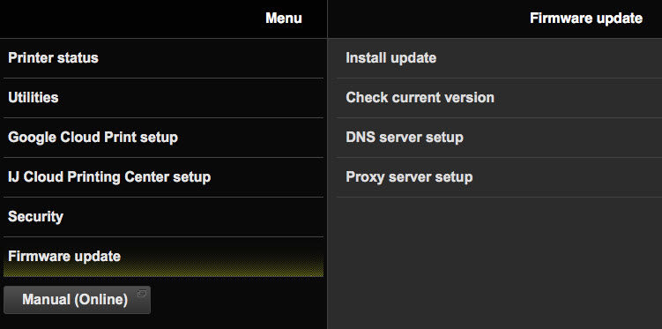This screenshot has width=662, height=329.
Task: Click the Manual (Online) button
Action: tap(77, 300)
